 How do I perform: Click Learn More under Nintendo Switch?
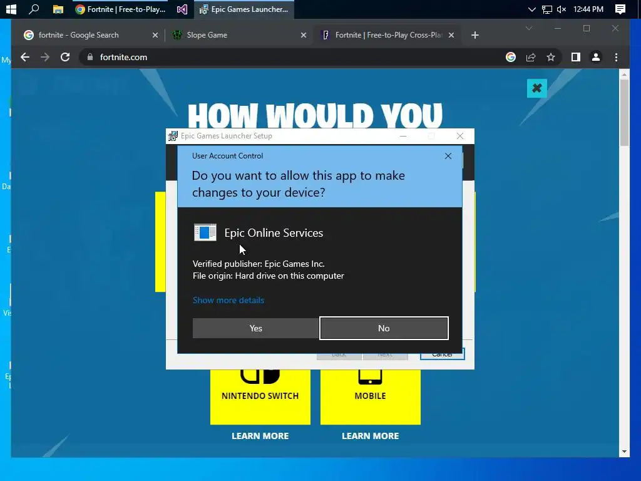pos(260,436)
